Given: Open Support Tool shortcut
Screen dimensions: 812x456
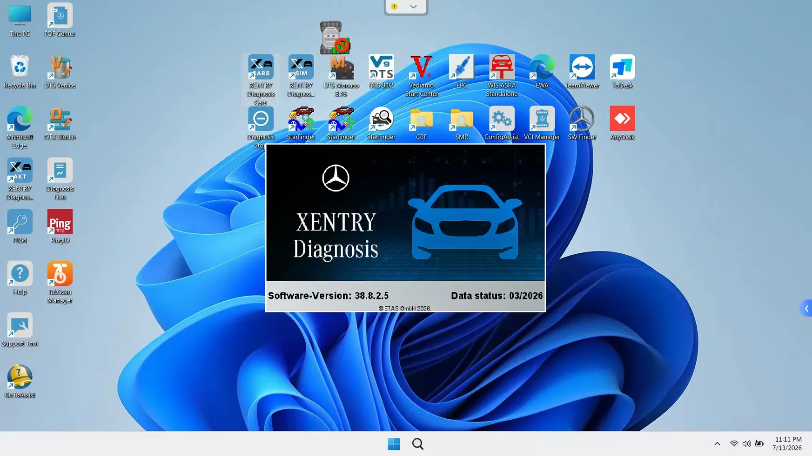Looking at the screenshot, I should coord(20,326).
